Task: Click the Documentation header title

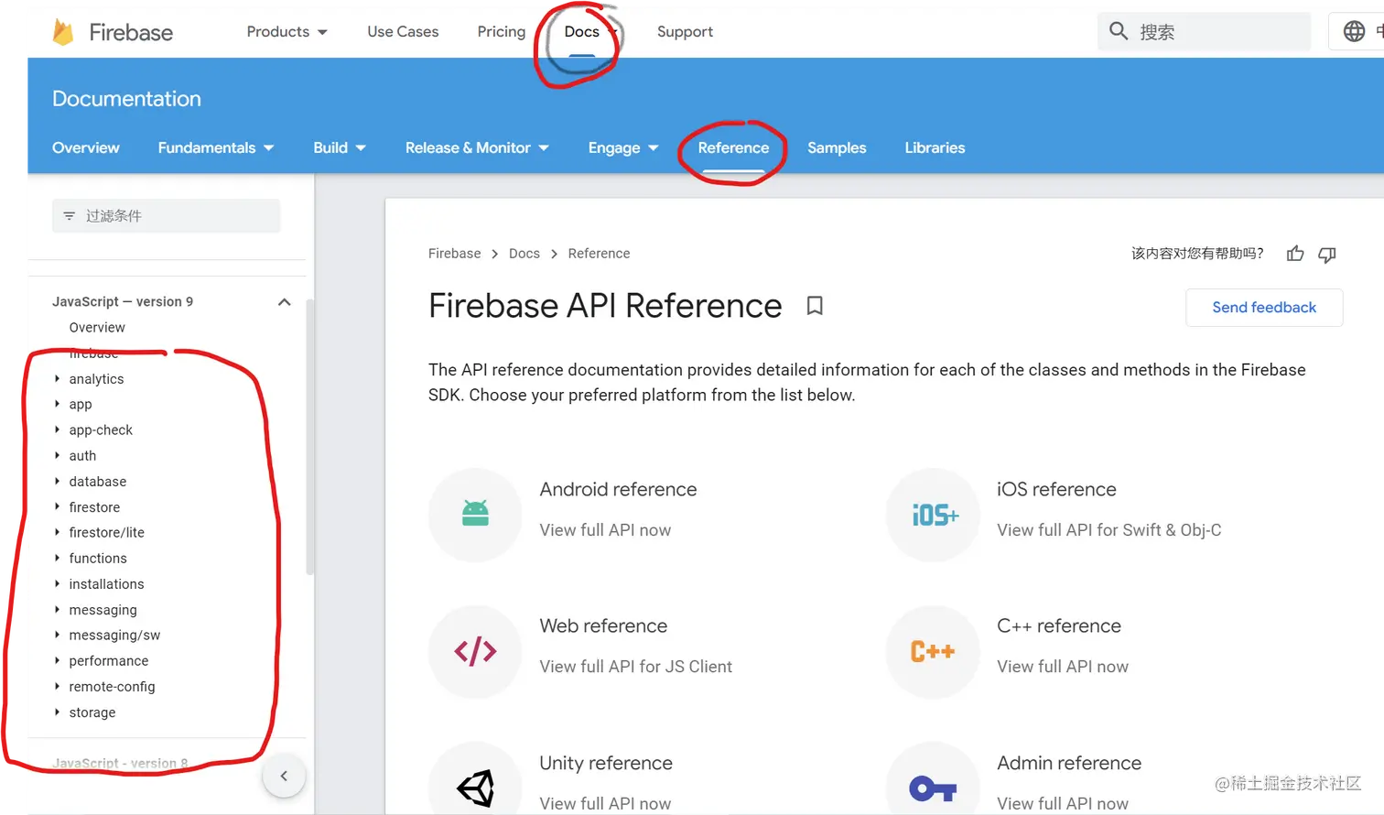Action: point(126,99)
